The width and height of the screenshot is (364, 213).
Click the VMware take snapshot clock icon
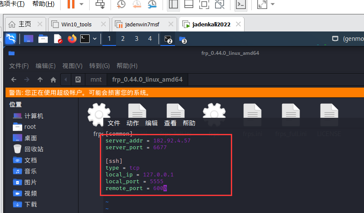pos(121,5)
